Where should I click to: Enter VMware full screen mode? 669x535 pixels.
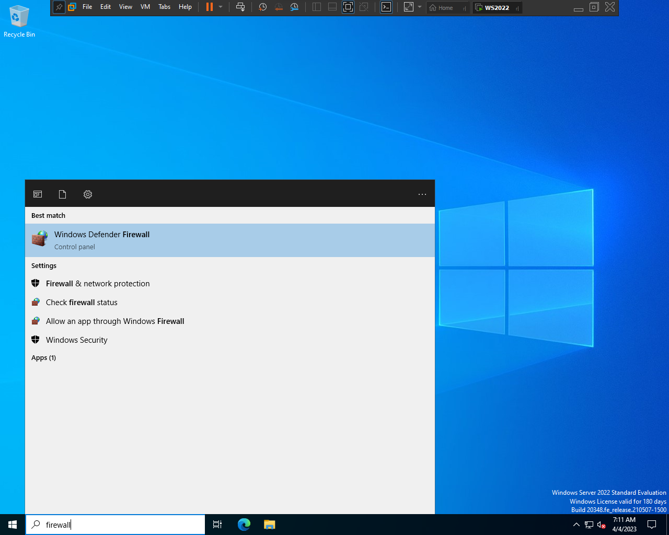[x=348, y=7]
